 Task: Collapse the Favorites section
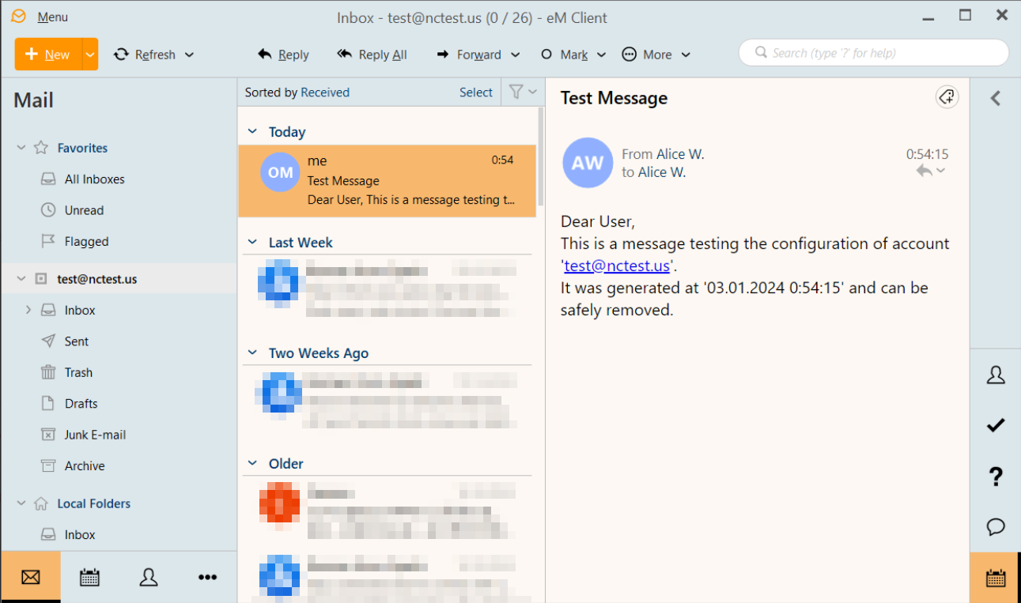click(x=22, y=148)
